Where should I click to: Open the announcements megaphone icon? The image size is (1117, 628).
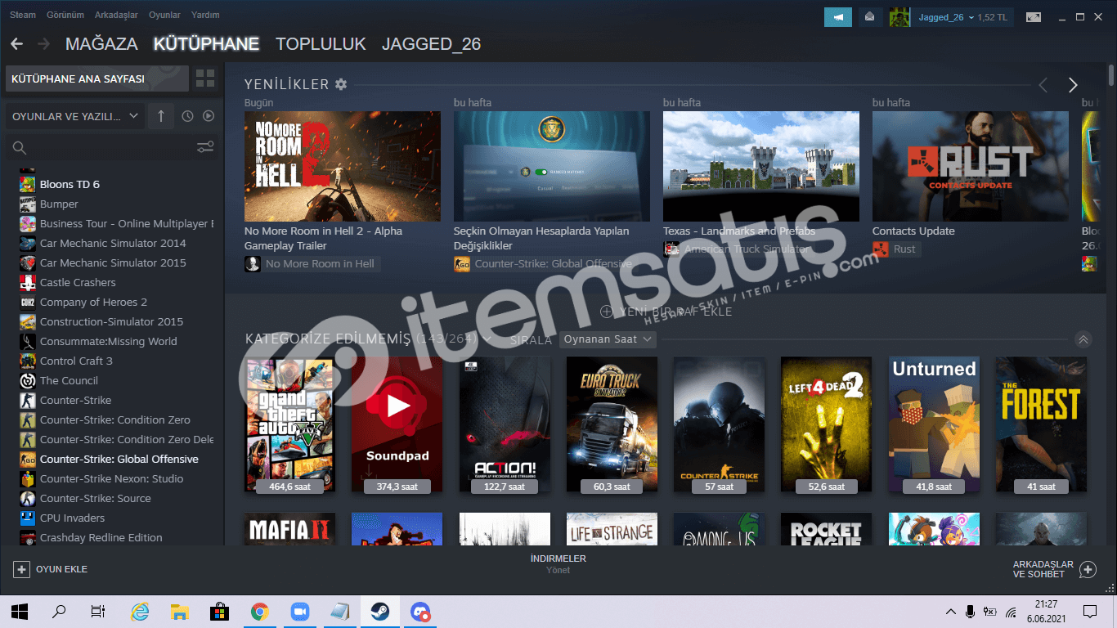[837, 16]
